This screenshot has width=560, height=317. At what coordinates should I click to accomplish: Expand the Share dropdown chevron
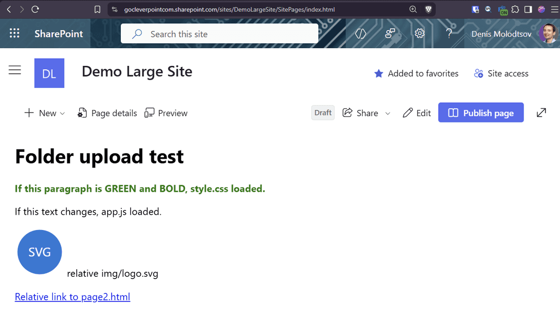point(388,114)
